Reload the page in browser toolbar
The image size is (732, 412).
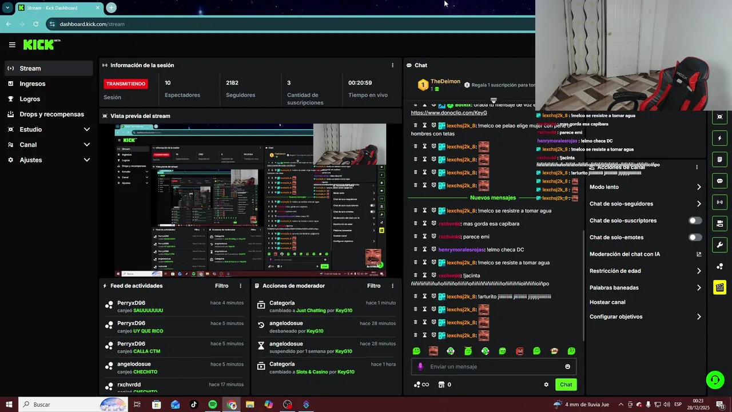35,24
